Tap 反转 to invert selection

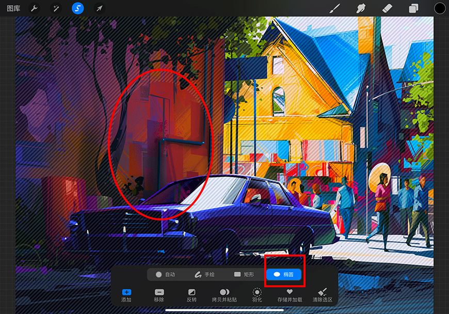coord(191,295)
